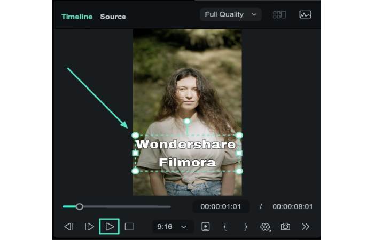Mark in point with left brace
This screenshot has height=240, width=374.
[x=225, y=227]
